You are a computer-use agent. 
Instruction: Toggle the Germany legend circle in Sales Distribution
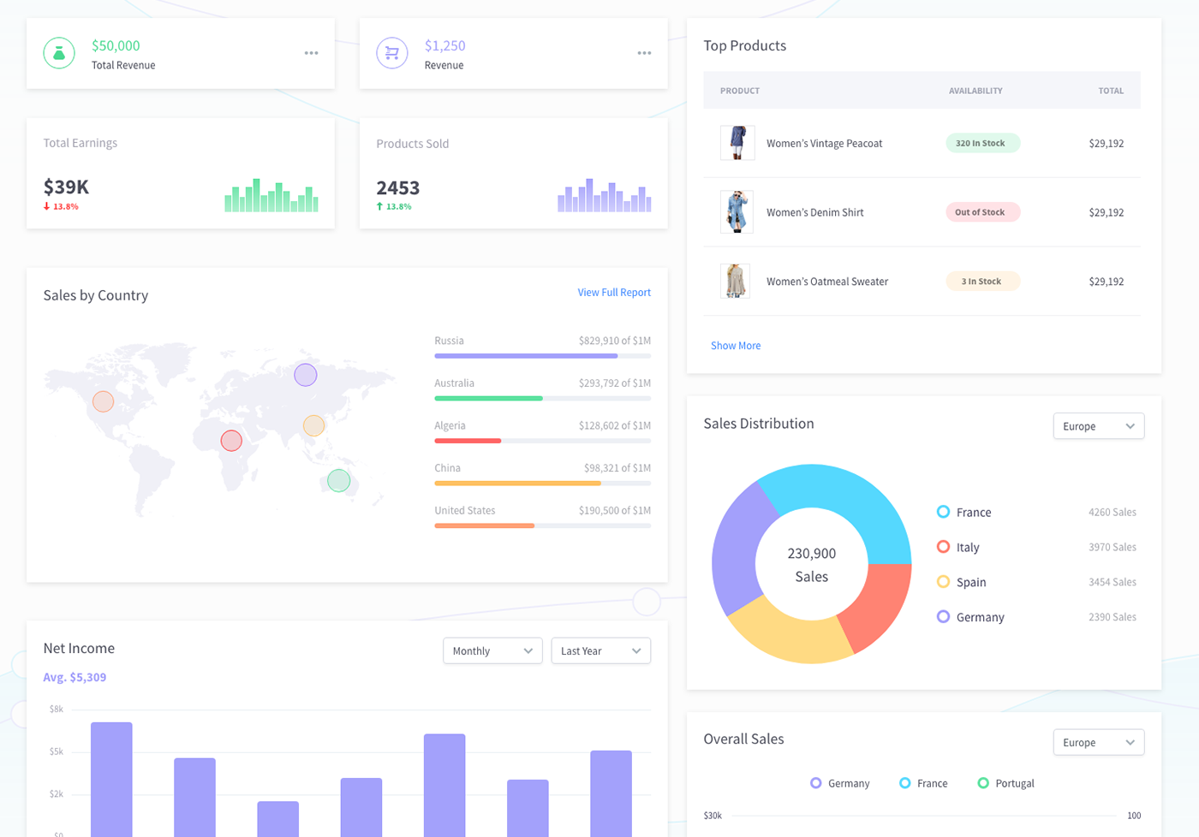click(x=943, y=616)
